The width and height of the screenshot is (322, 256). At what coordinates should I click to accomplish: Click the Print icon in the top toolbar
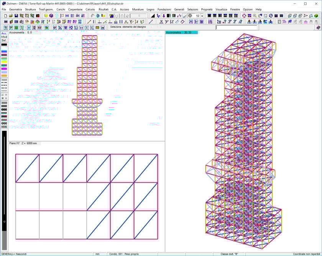(x=22, y=16)
